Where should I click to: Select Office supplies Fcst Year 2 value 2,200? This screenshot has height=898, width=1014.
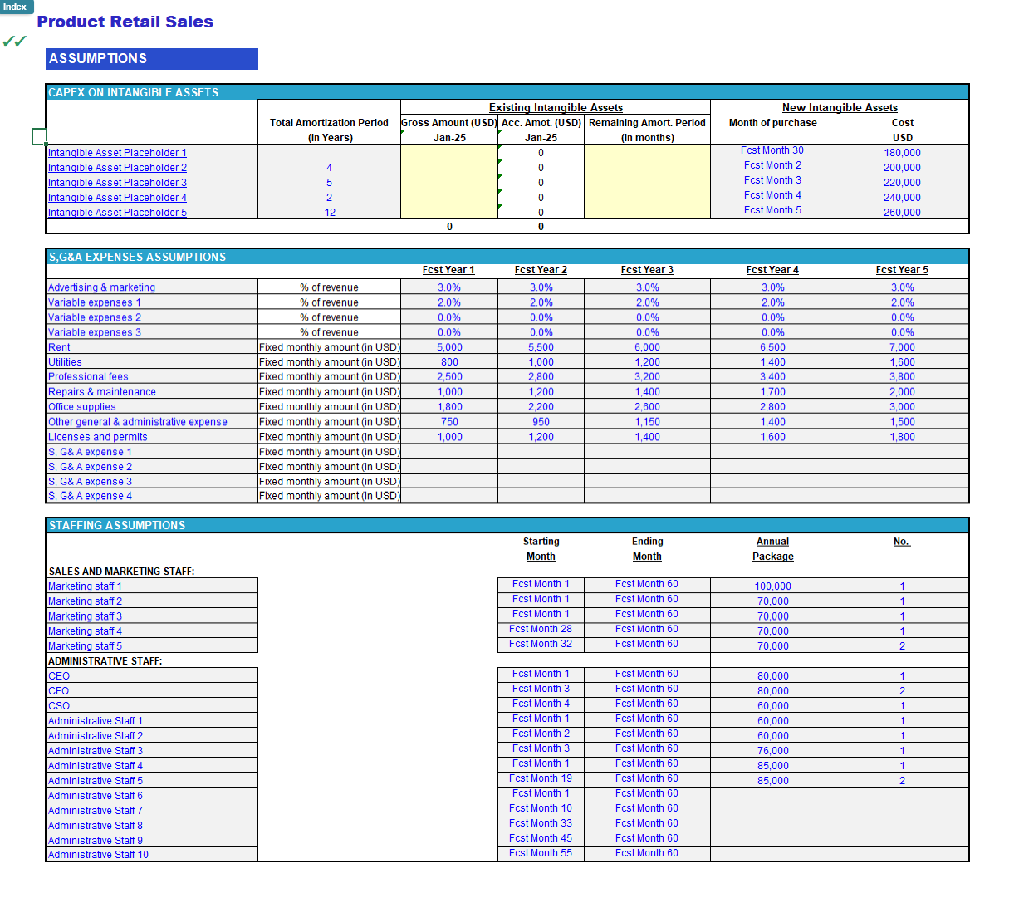pyautogui.click(x=541, y=407)
